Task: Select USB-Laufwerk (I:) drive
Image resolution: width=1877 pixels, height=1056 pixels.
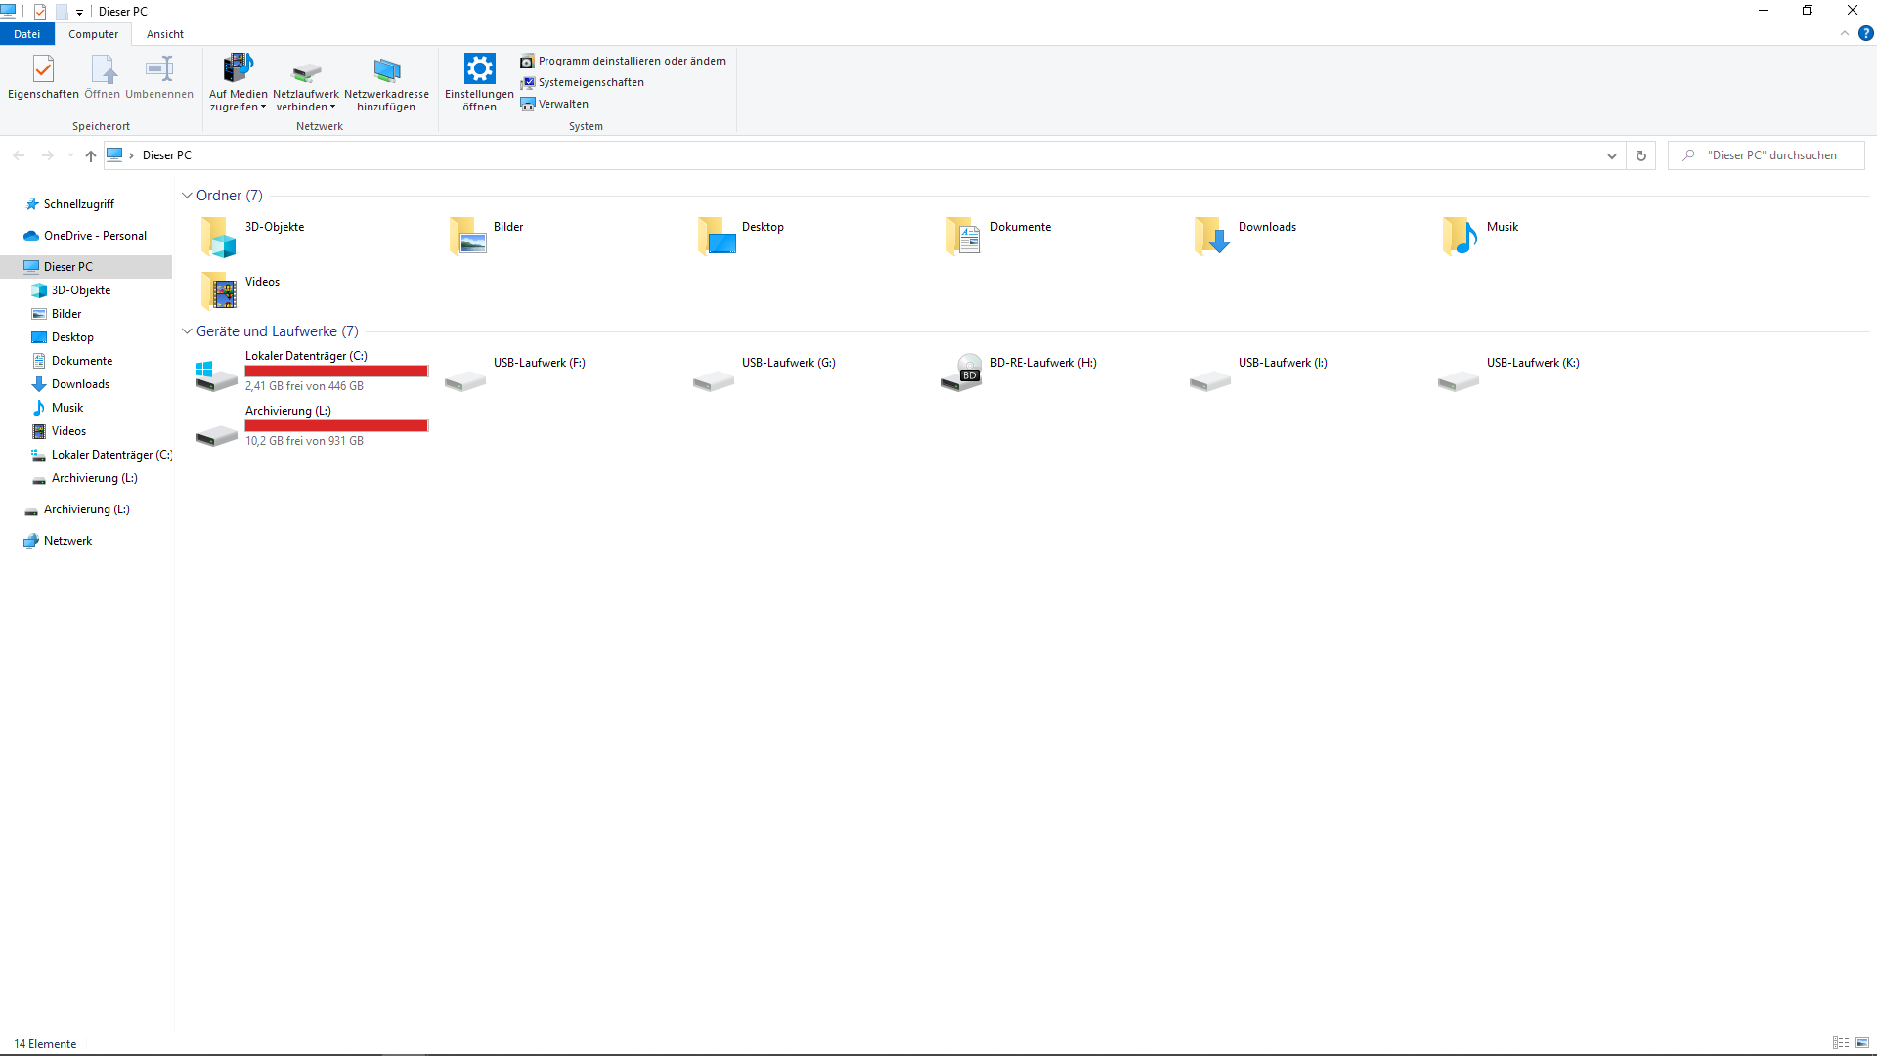Action: pyautogui.click(x=1283, y=363)
